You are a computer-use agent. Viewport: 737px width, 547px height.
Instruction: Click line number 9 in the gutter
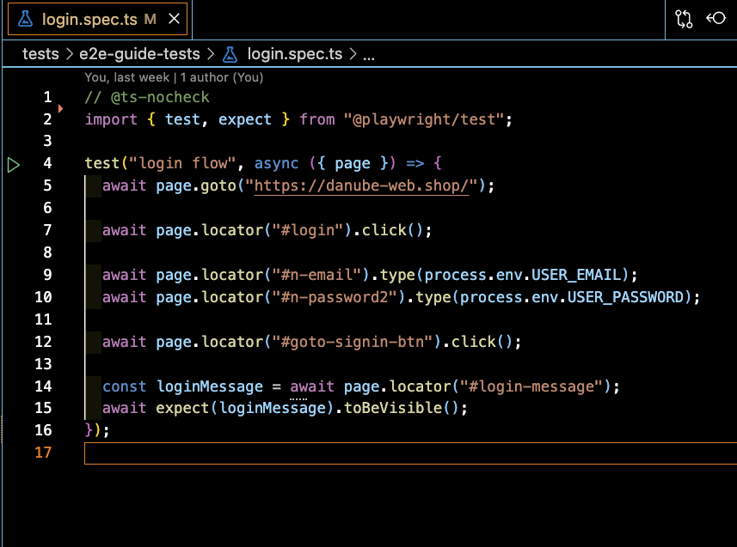(x=47, y=275)
